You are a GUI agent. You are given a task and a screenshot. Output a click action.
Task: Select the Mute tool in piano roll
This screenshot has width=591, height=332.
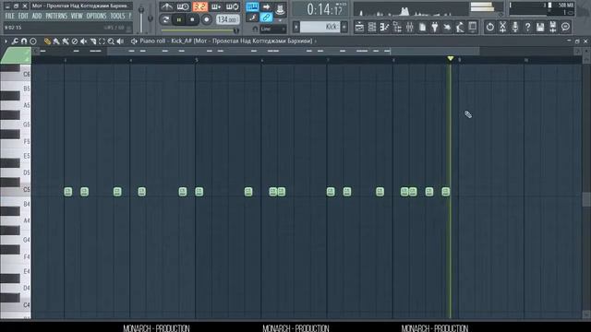(84, 41)
